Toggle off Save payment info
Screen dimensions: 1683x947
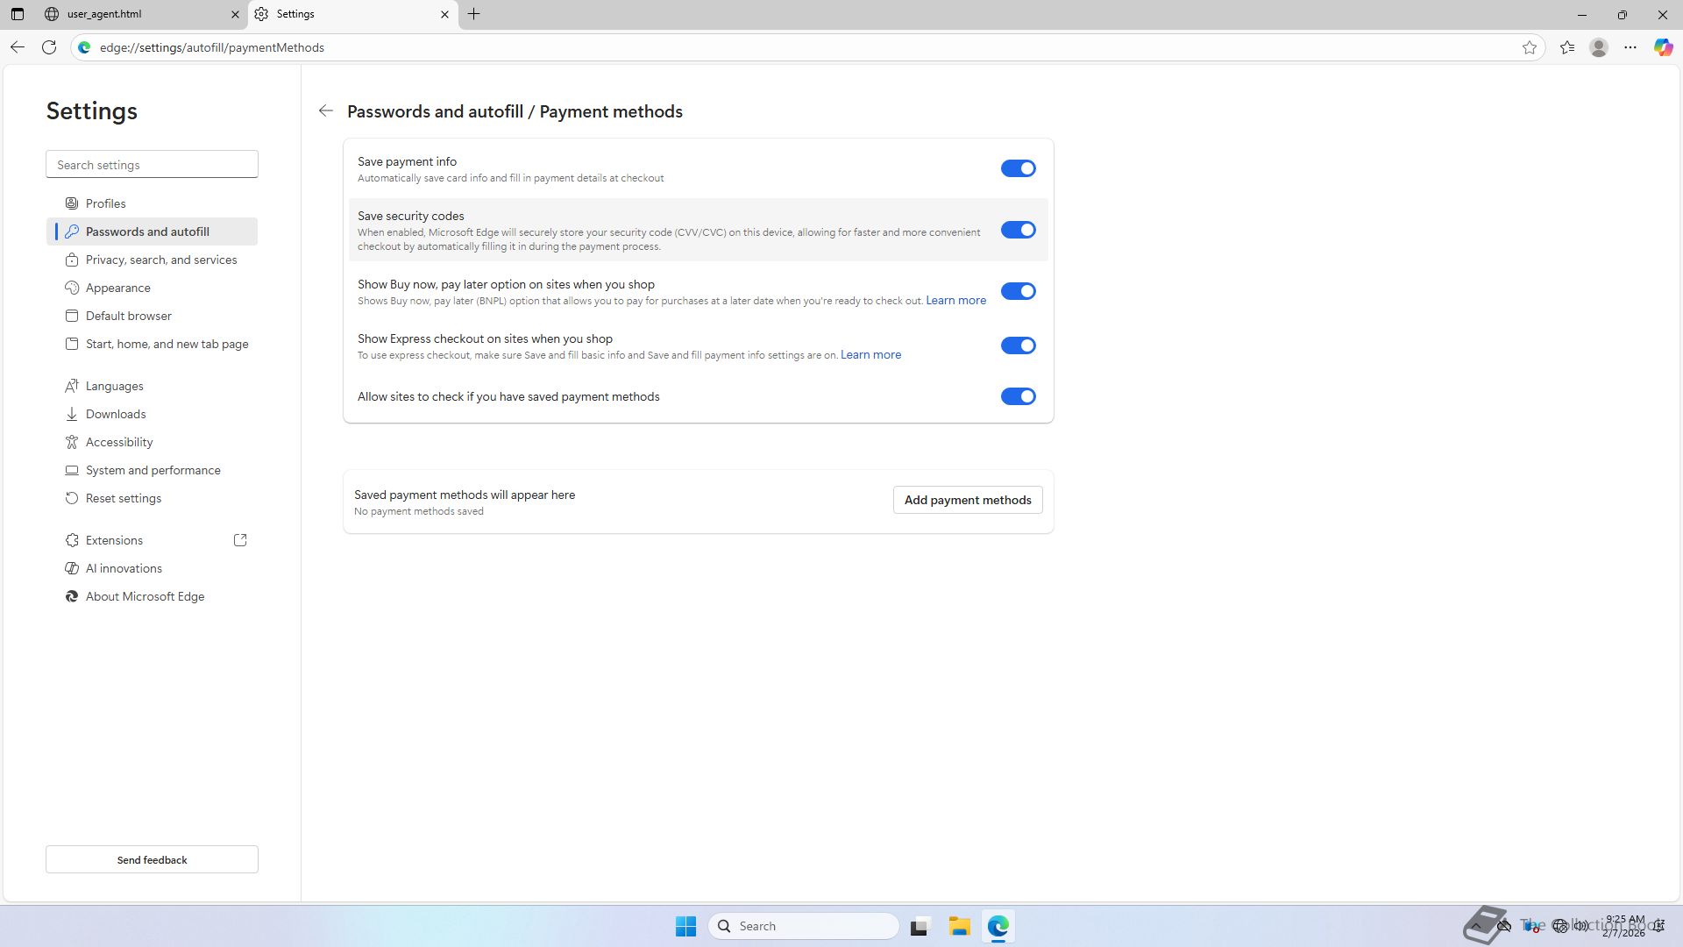point(1018,168)
